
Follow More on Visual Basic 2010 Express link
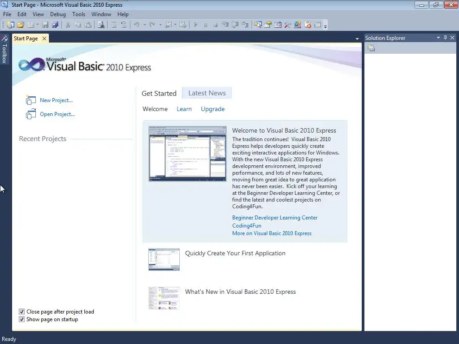point(272,233)
